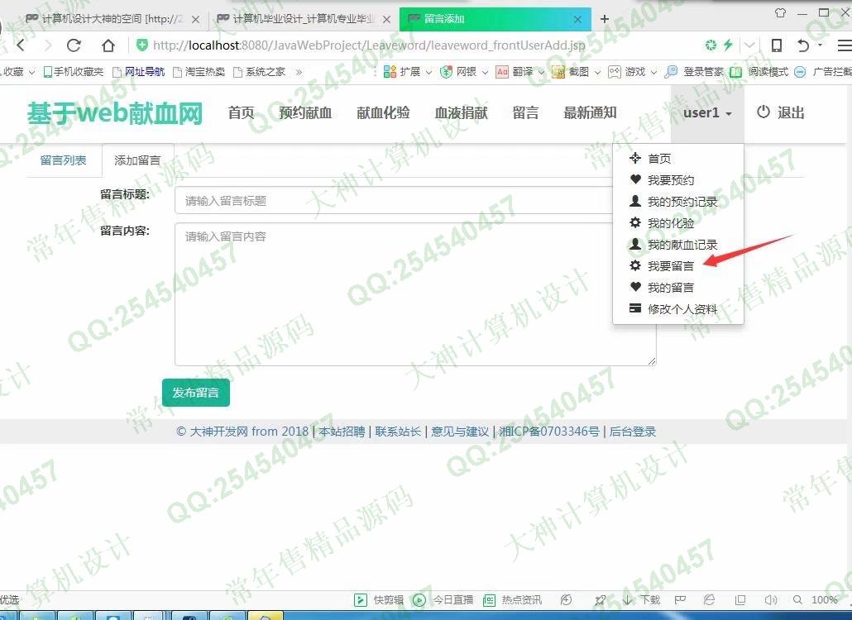Click the browser URL address field

(x=370, y=45)
